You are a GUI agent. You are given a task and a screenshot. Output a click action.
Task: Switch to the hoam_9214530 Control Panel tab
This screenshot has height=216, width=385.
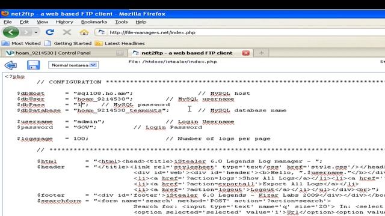coord(64,53)
